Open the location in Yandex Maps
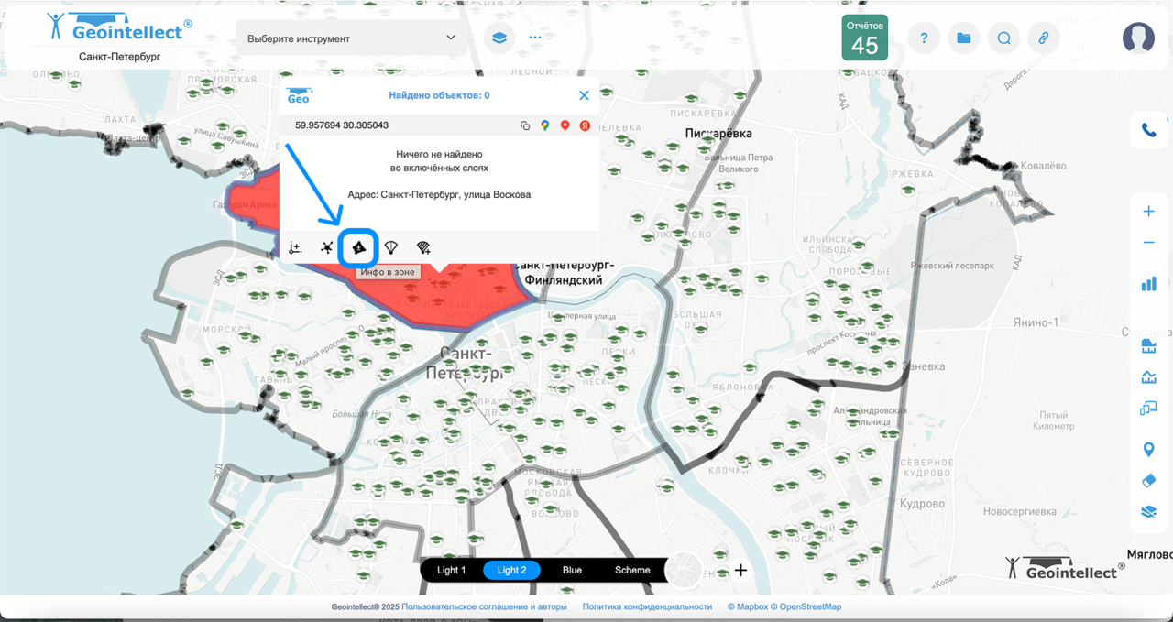The image size is (1173, 622). tap(585, 125)
